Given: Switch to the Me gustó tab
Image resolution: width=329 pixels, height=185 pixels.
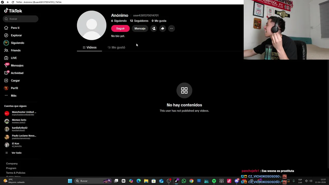Looking at the screenshot, I should (116, 48).
